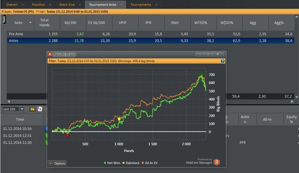Switch to the Position tab
The width and height of the screenshot is (299, 173).
[x=38, y=5]
